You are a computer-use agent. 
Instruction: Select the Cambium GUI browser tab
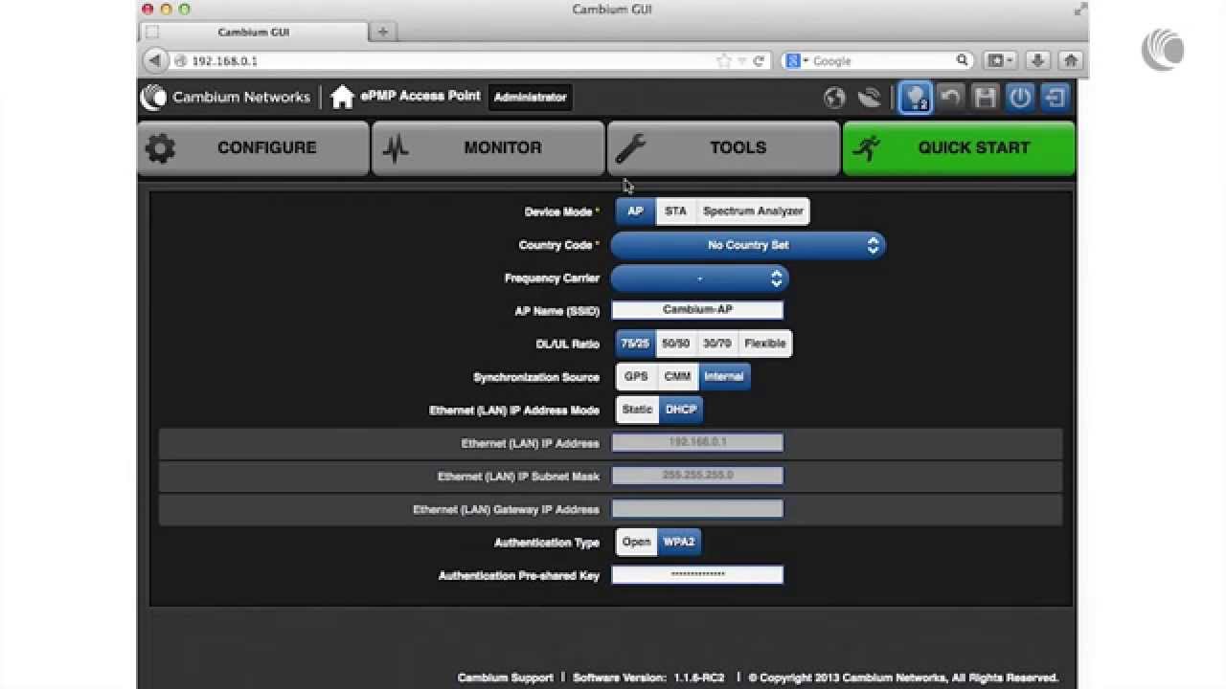(254, 32)
